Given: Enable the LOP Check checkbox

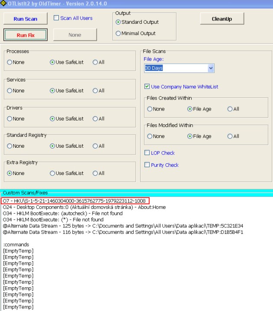Looking at the screenshot, I should 148,153.
